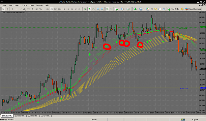Open the Insert menu

pos(17,5)
